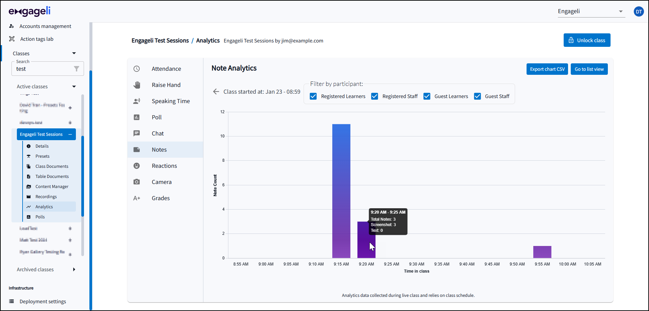649x311 pixels.
Task: Open Recordings in class tree
Action: pos(46,197)
